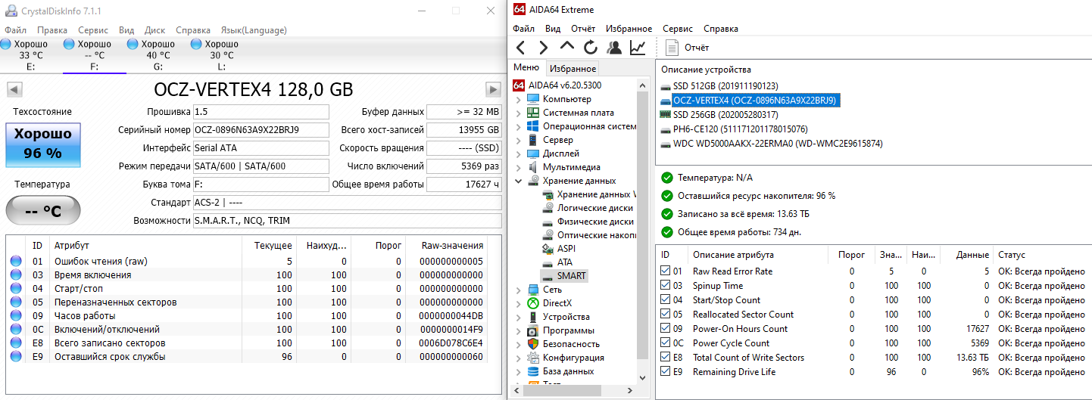
Task: Select WDC WD5000AAKX device in list
Action: pyautogui.click(x=771, y=144)
